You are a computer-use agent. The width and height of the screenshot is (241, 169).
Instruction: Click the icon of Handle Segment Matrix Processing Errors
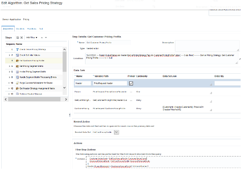tap(17, 77)
